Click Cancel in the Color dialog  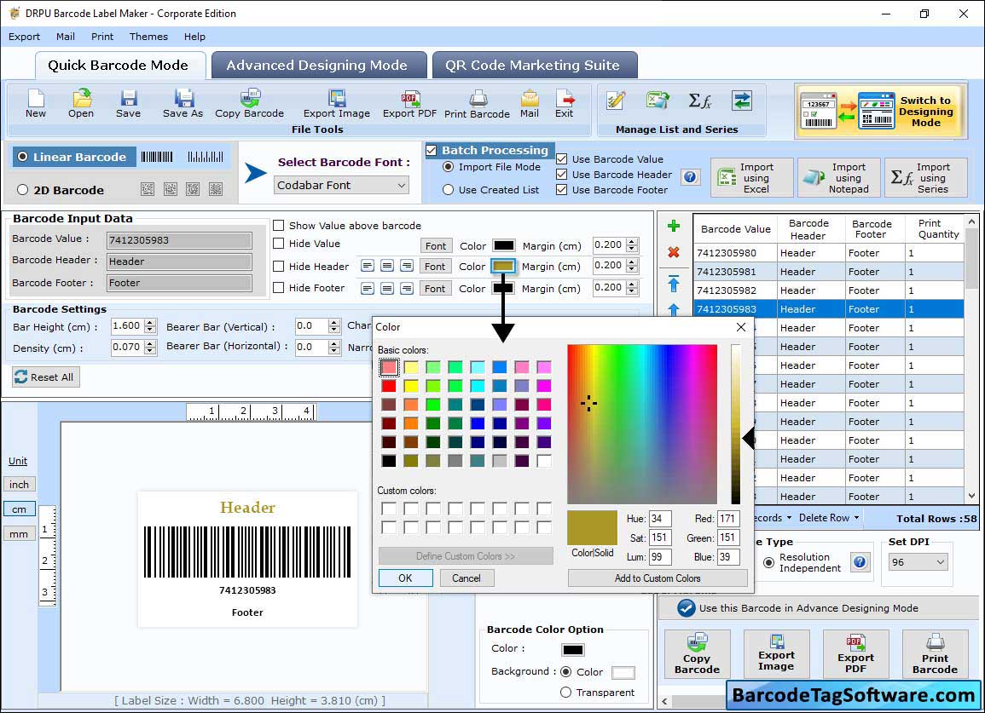click(466, 578)
